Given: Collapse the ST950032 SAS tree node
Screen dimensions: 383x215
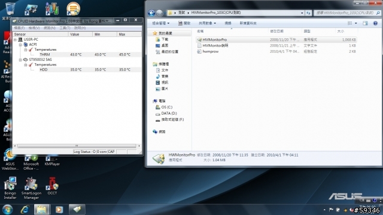Looking at the screenshot, I should [20, 60].
